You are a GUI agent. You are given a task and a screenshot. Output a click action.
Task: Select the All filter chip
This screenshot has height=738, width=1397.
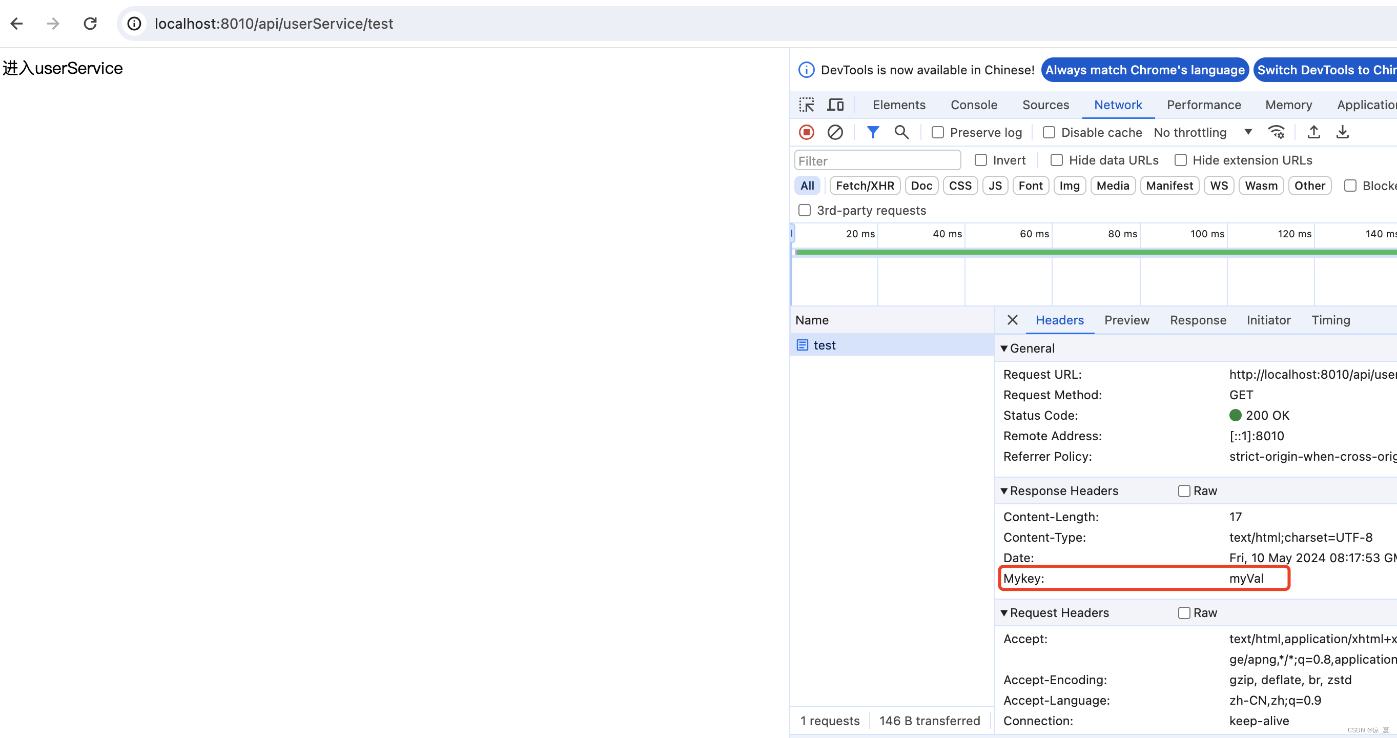click(807, 186)
